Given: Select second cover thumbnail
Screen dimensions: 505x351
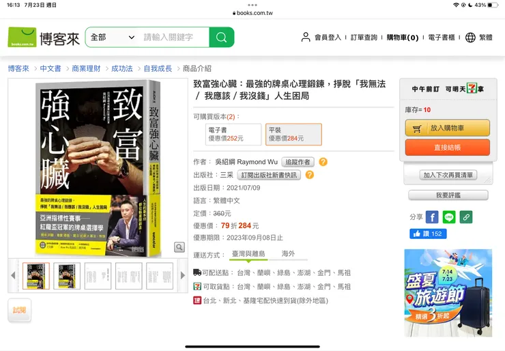Looking at the screenshot, I should (x=67, y=276).
